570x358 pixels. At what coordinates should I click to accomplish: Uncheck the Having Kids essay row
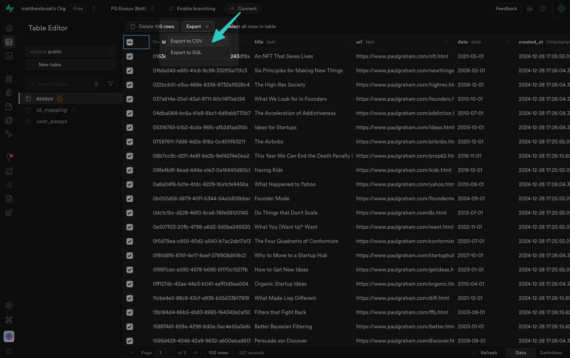click(x=129, y=170)
